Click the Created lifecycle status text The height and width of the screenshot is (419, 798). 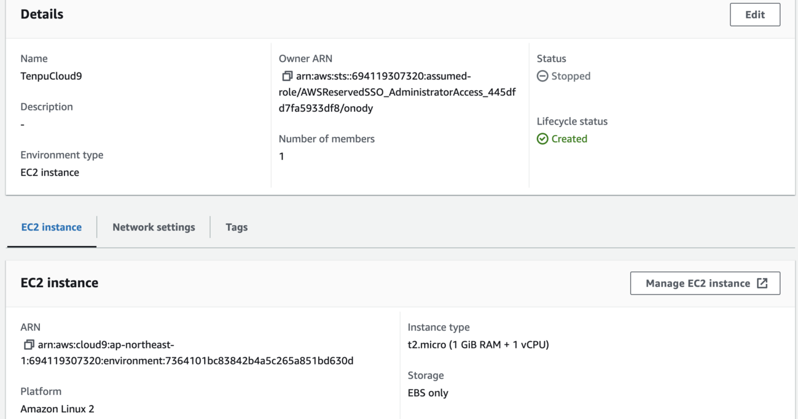[x=569, y=139]
